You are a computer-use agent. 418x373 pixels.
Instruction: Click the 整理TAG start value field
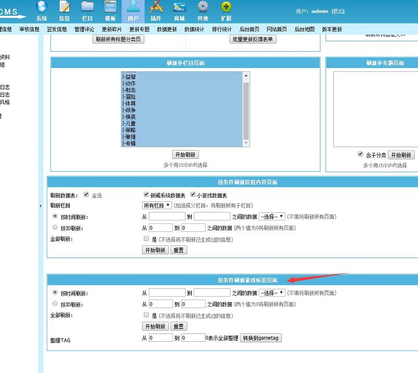161,338
